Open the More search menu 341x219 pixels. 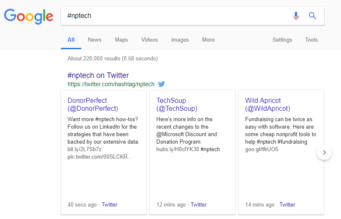click(208, 40)
